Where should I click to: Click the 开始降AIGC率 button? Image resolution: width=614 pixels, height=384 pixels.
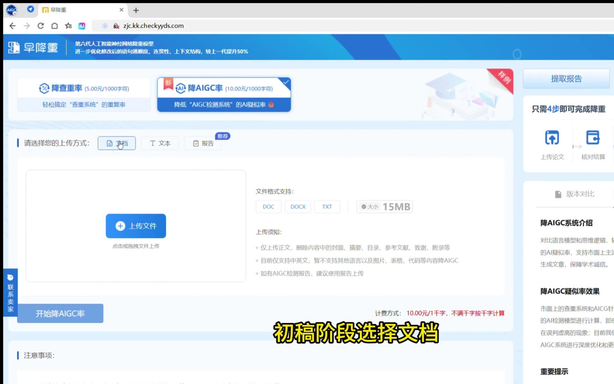[60, 313]
